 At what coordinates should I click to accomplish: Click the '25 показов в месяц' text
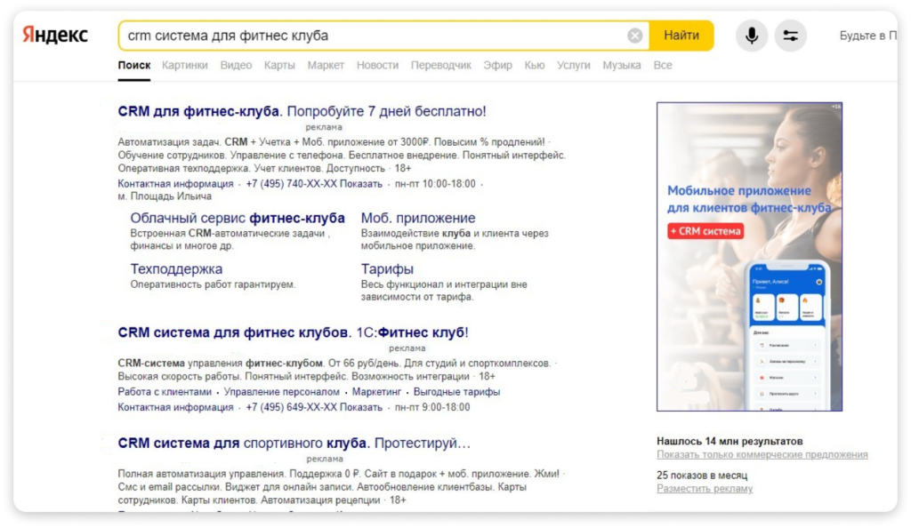click(x=702, y=476)
